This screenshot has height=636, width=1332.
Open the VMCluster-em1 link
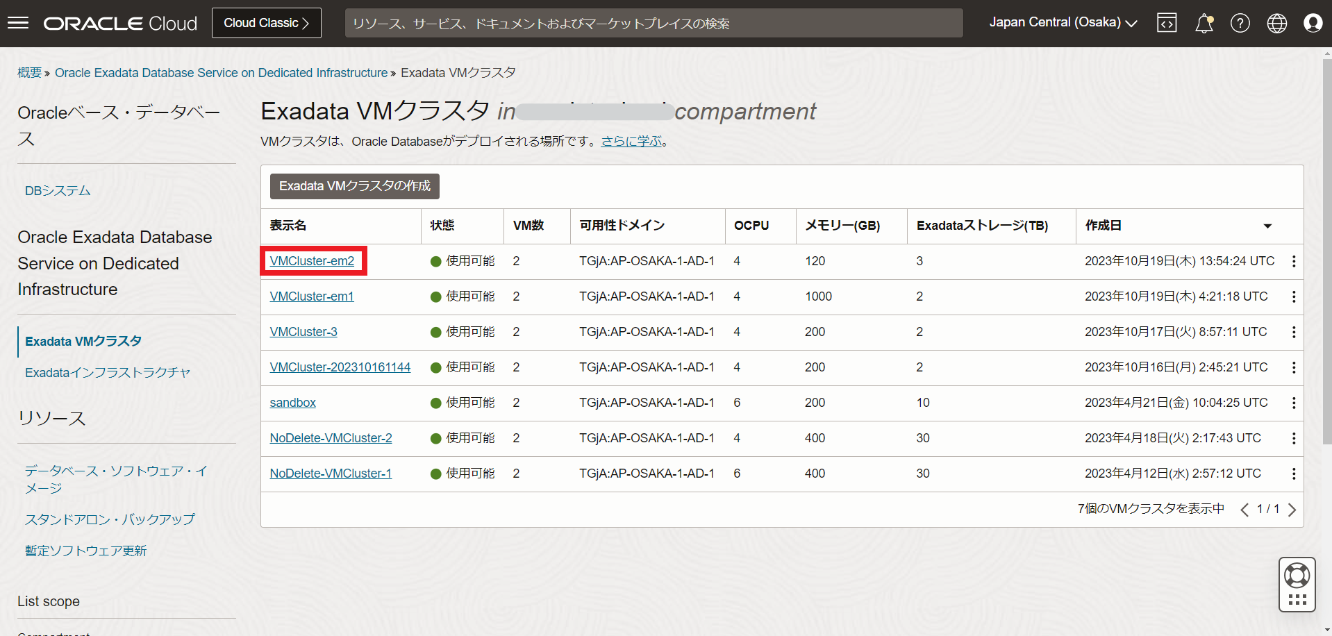pos(311,296)
